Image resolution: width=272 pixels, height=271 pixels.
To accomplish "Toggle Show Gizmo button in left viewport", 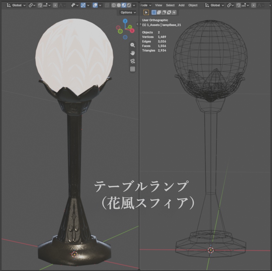I will (83, 5).
